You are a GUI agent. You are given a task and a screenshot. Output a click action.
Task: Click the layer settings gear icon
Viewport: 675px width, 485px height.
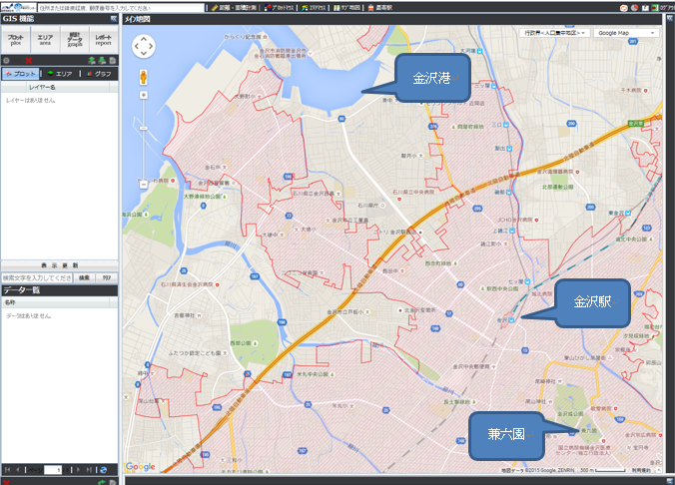[6, 61]
